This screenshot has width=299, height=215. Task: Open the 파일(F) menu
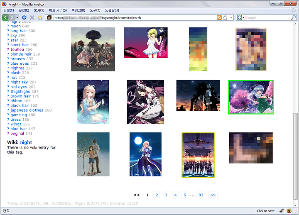tap(9, 10)
